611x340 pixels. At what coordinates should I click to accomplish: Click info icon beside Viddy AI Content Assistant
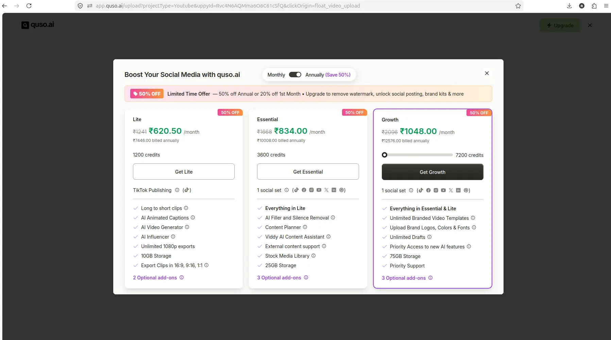(328, 237)
